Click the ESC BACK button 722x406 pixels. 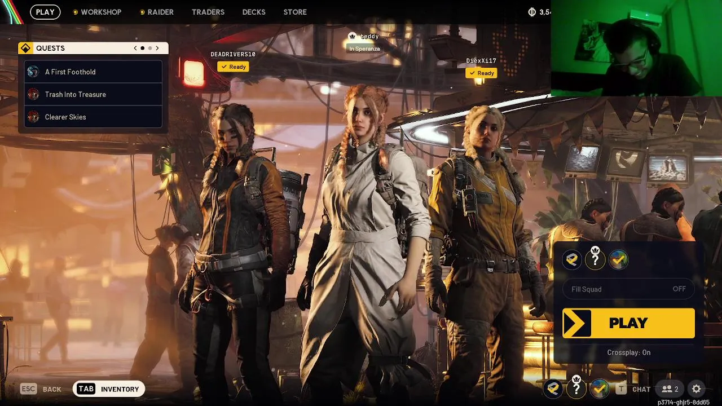[x=41, y=389]
